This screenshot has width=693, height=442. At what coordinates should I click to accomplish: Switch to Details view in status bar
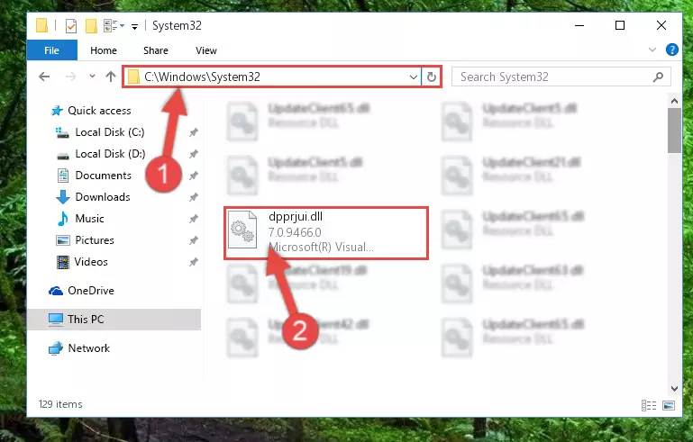pos(649,405)
